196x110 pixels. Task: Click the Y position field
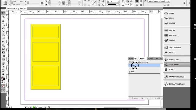[x=18, y=5]
